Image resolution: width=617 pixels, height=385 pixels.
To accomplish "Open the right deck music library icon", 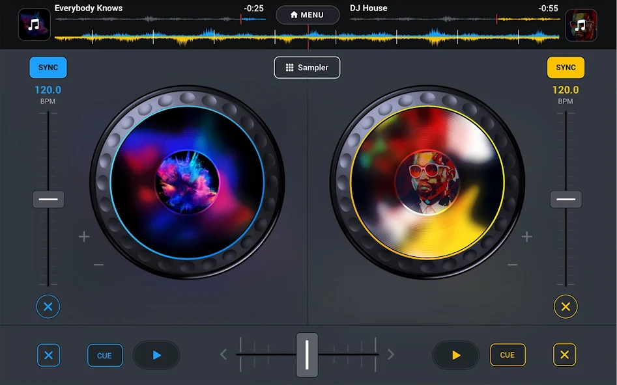I will click(581, 25).
